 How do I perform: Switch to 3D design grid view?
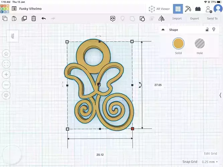pyautogui.click(x=178, y=9)
